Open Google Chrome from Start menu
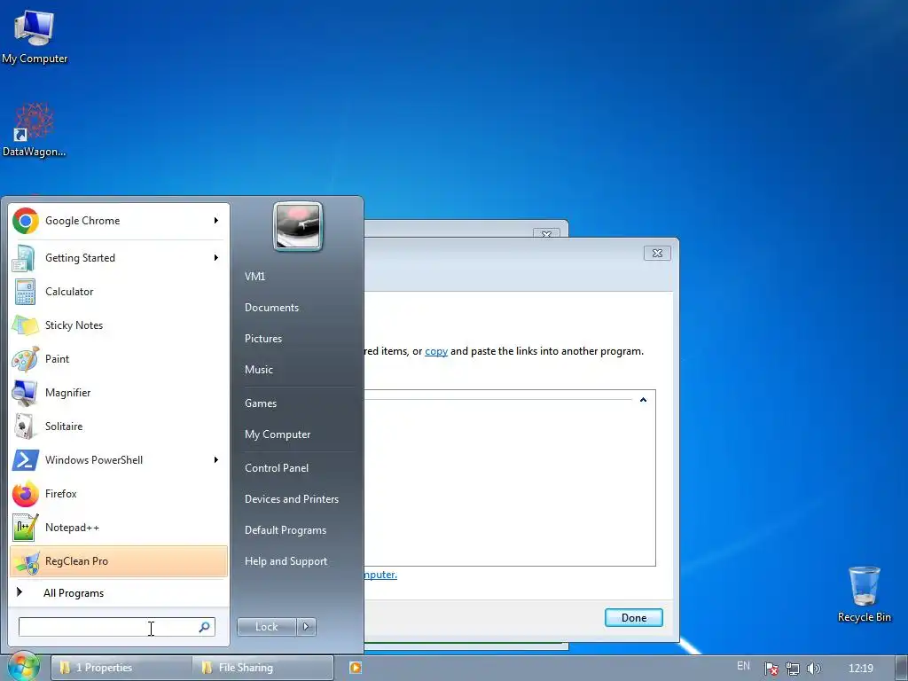 [x=119, y=221]
